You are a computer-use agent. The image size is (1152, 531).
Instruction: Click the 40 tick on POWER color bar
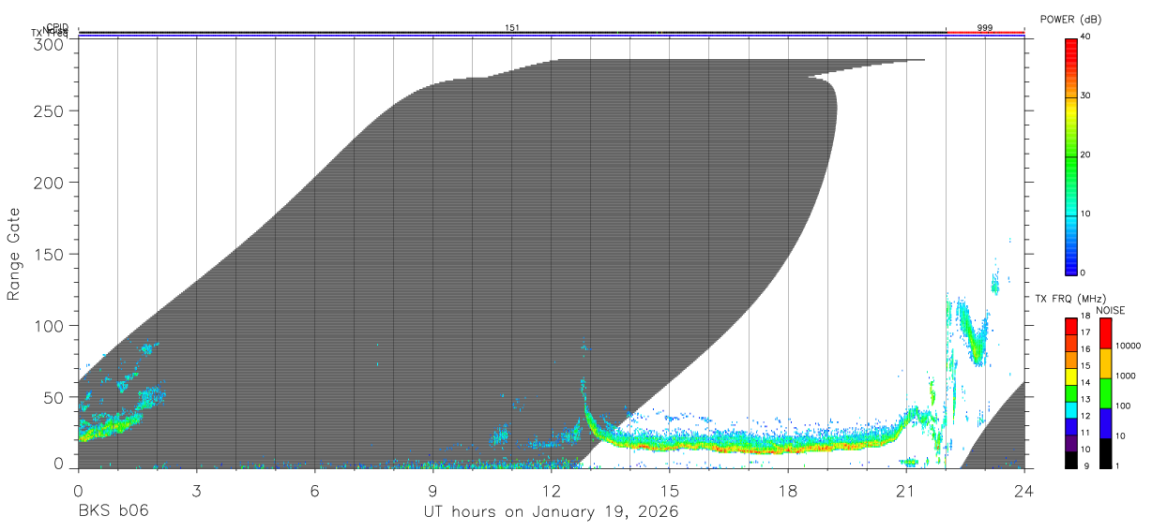pos(1087,37)
